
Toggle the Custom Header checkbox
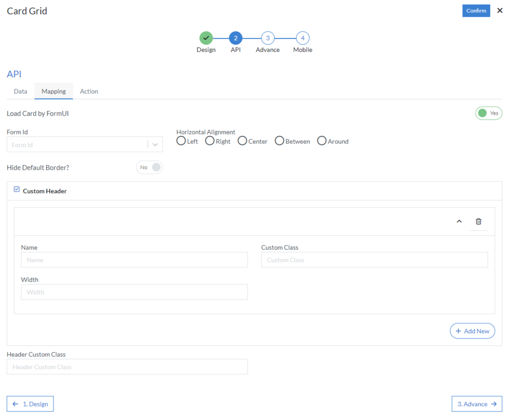coord(17,190)
